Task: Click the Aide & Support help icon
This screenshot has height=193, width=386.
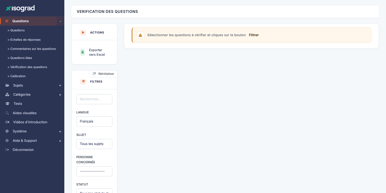Action: (x=7, y=140)
